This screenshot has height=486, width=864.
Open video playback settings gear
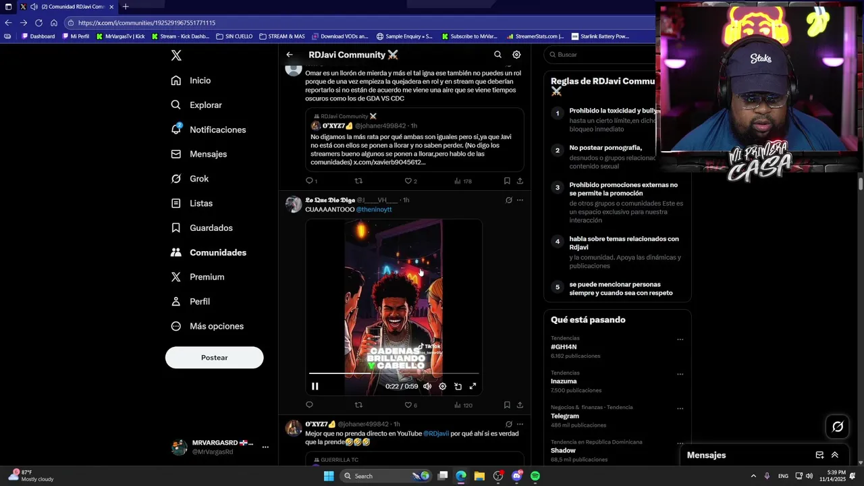[442, 386]
